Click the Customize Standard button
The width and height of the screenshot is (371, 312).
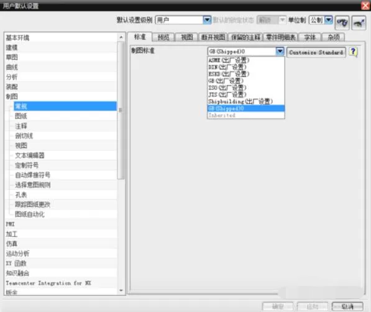coord(316,52)
